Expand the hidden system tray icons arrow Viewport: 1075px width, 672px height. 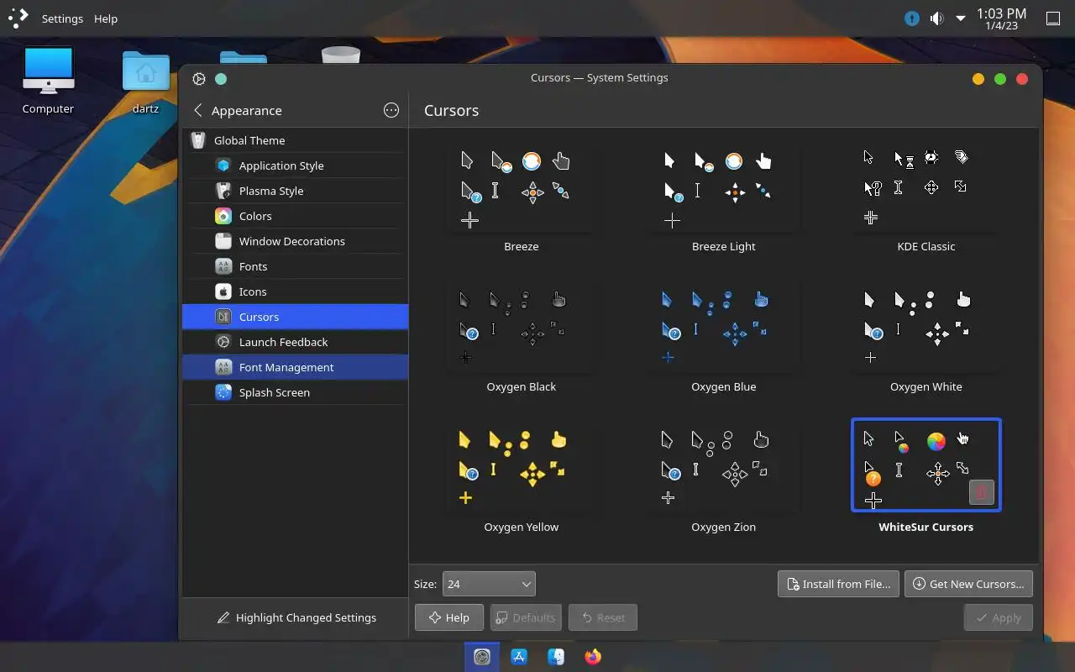(x=960, y=18)
